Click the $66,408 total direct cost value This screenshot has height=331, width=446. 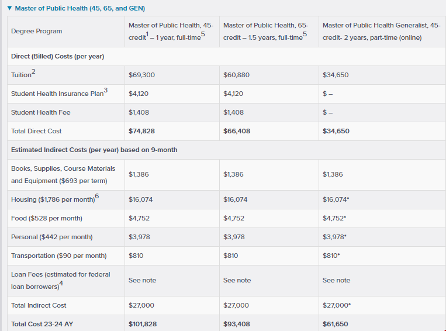click(x=237, y=131)
